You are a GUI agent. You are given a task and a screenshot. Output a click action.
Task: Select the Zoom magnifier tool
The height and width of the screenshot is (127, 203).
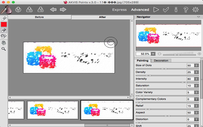[4, 49]
